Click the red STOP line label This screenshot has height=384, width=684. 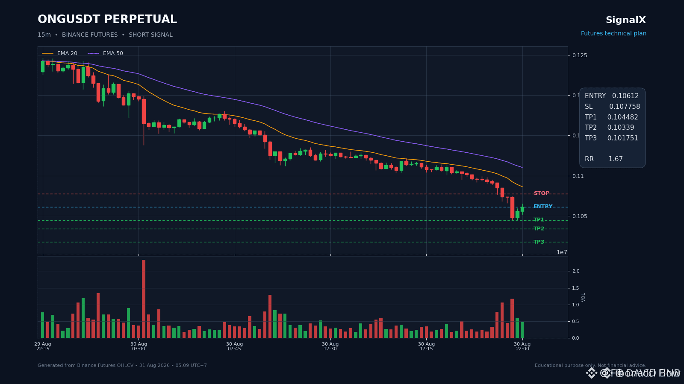542,193
